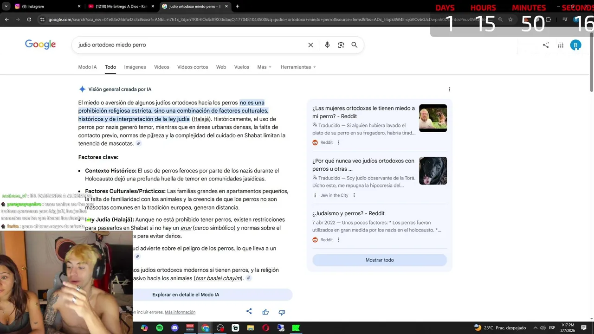Screen dimensions: 594x334
Task: Select the 'Imágenes' search tab
Action: (x=135, y=67)
